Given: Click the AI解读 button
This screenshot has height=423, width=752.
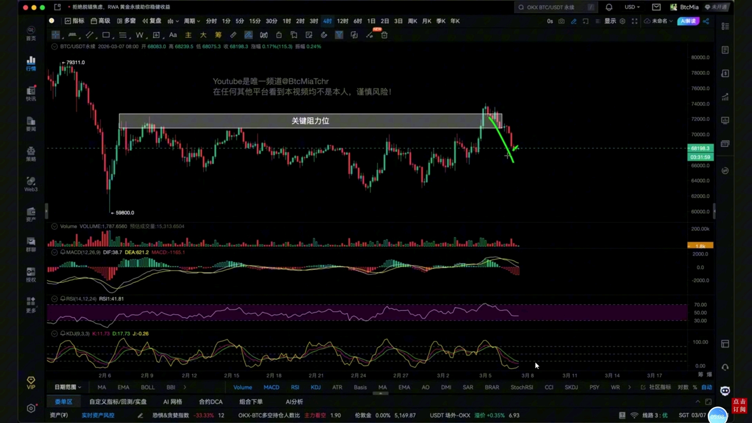Looking at the screenshot, I should click(688, 21).
